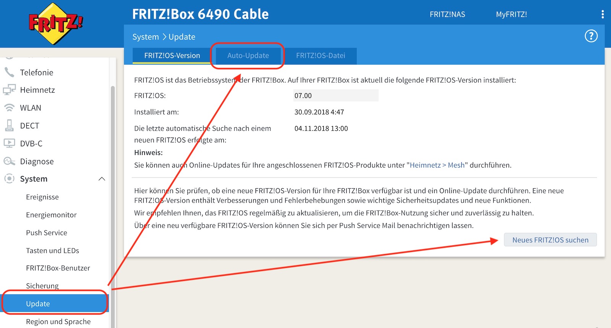The image size is (611, 328).
Task: Click the System gear icon
Action: (x=9, y=179)
